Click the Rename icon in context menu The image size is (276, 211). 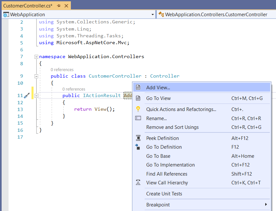pos(138,118)
